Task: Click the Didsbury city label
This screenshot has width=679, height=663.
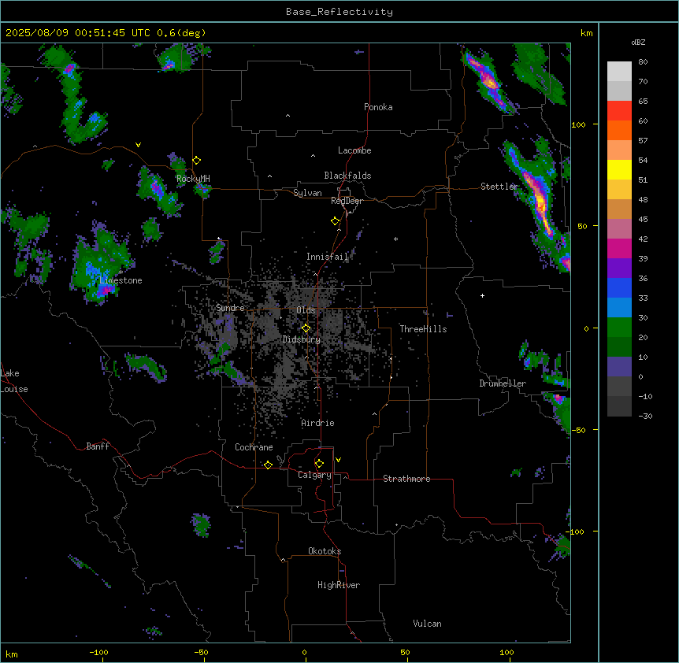Action: pos(302,339)
